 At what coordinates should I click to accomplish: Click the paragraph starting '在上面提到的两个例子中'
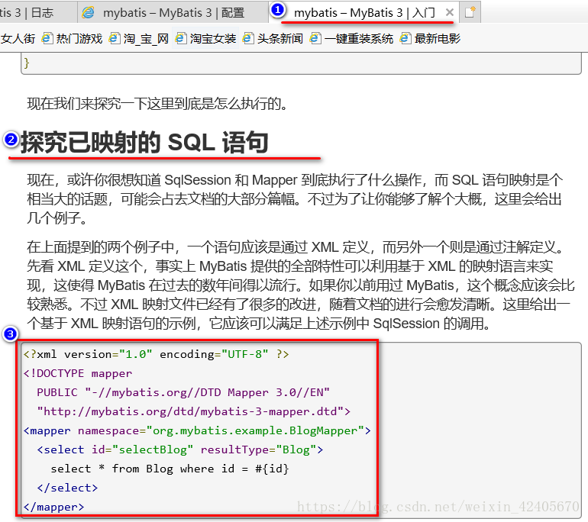click(x=300, y=285)
